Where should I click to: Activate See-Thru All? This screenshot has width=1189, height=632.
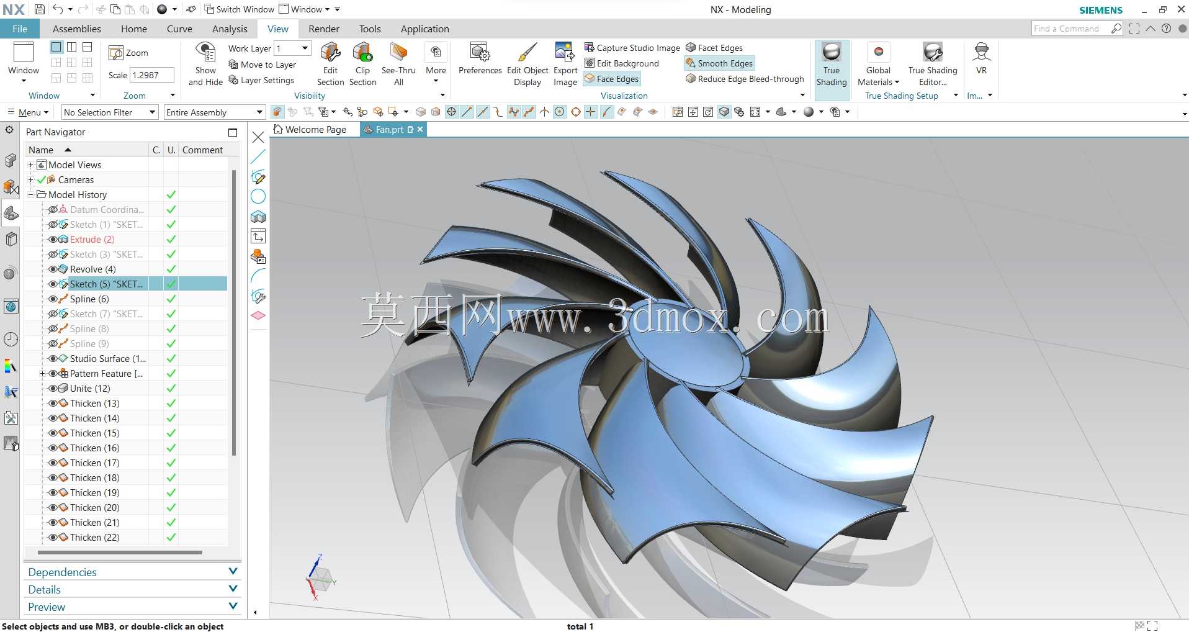(398, 65)
